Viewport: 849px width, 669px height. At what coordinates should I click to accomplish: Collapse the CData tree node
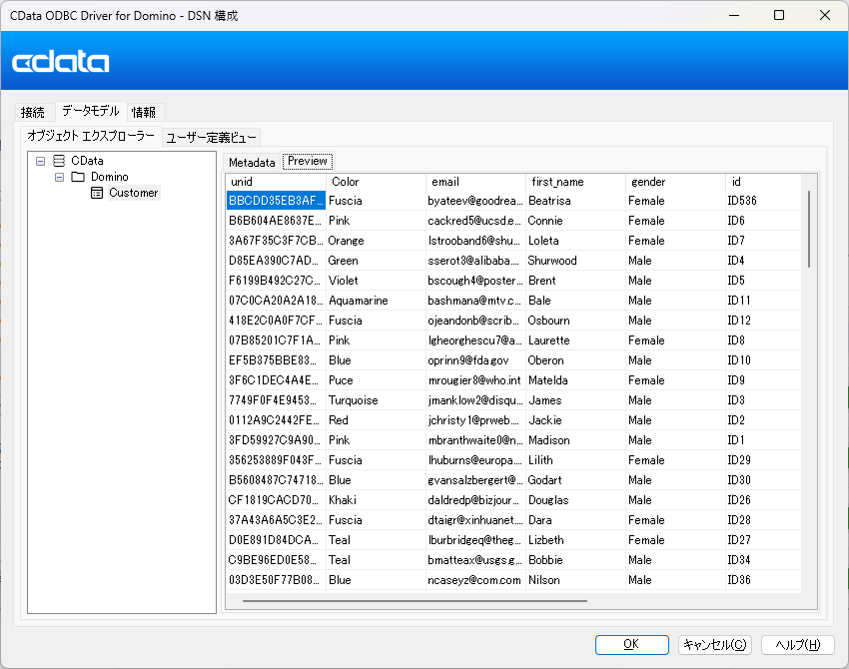coord(40,161)
